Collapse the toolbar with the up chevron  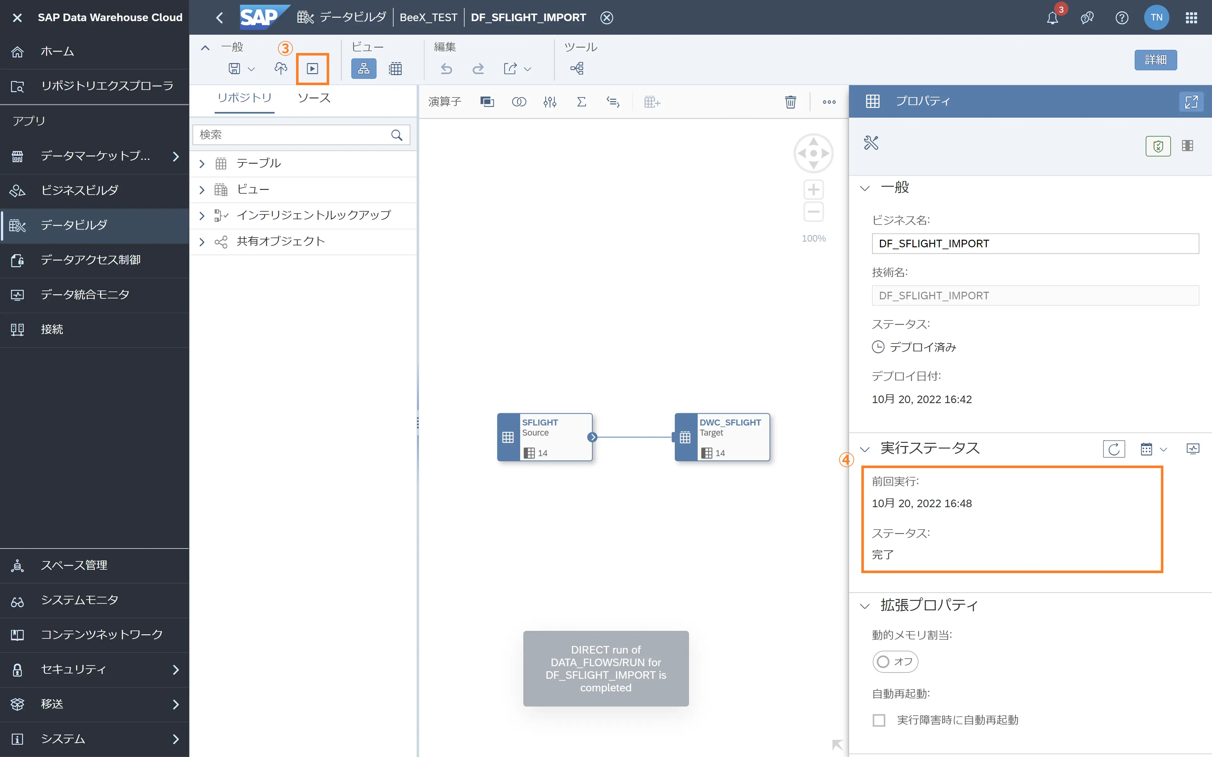pos(205,48)
